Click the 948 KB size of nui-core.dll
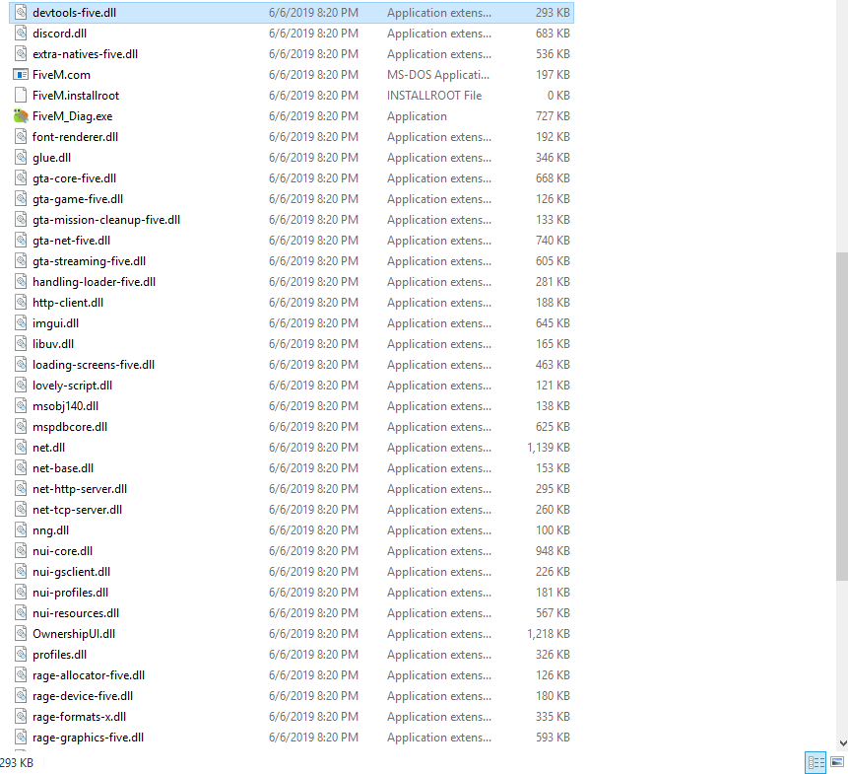Screen dimensions: 848x774 pyautogui.click(x=553, y=551)
